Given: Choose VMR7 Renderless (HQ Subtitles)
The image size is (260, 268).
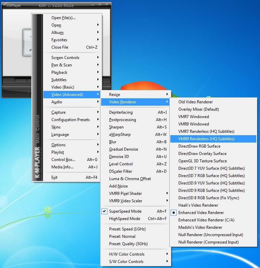Looking at the screenshot, I should tap(213, 131).
